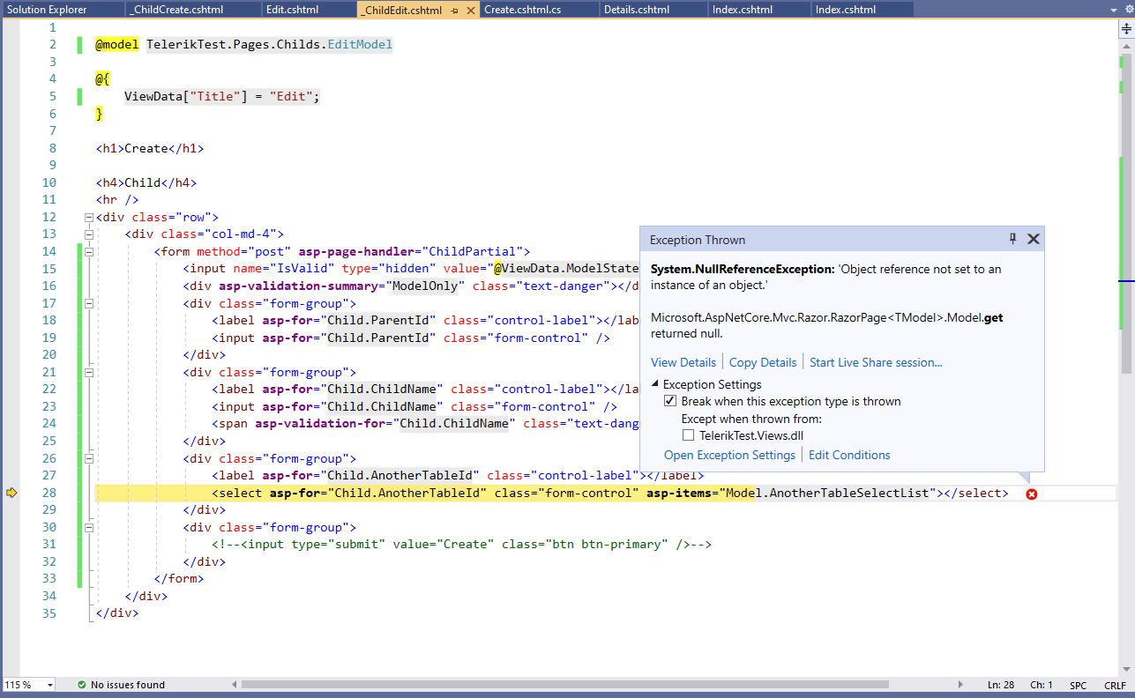Click the "Edit" string literal on line 5
The height and width of the screenshot is (698, 1135).
click(291, 96)
